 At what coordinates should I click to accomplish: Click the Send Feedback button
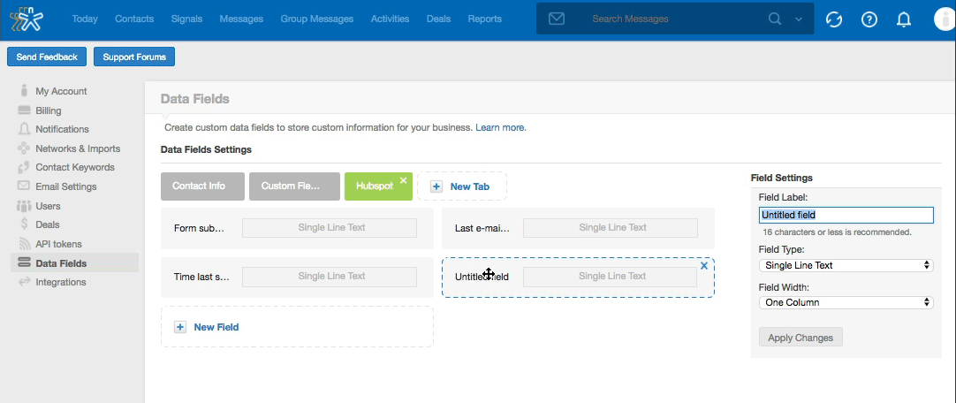(47, 57)
